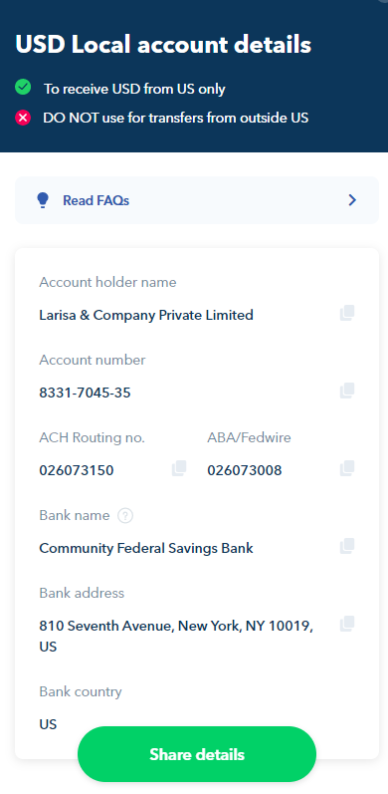388x794 pixels.
Task: Click the Share details button
Action: click(x=197, y=754)
